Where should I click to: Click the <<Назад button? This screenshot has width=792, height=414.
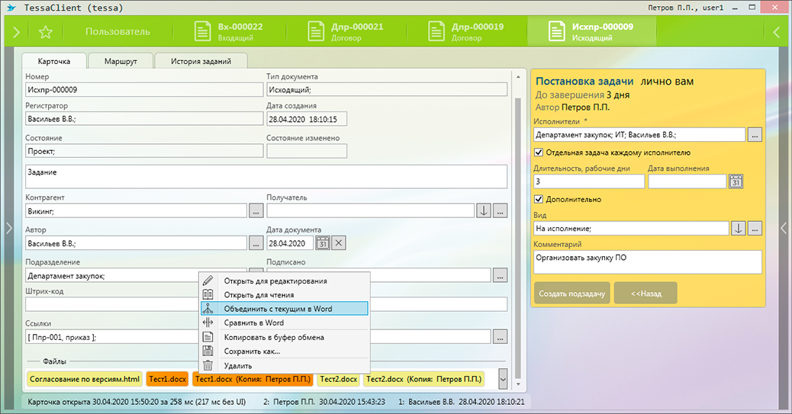(645, 293)
